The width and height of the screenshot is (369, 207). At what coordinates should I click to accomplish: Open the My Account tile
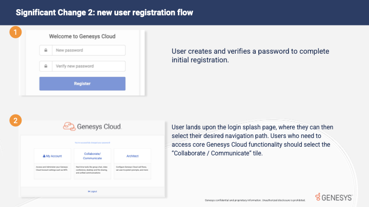tap(52, 164)
